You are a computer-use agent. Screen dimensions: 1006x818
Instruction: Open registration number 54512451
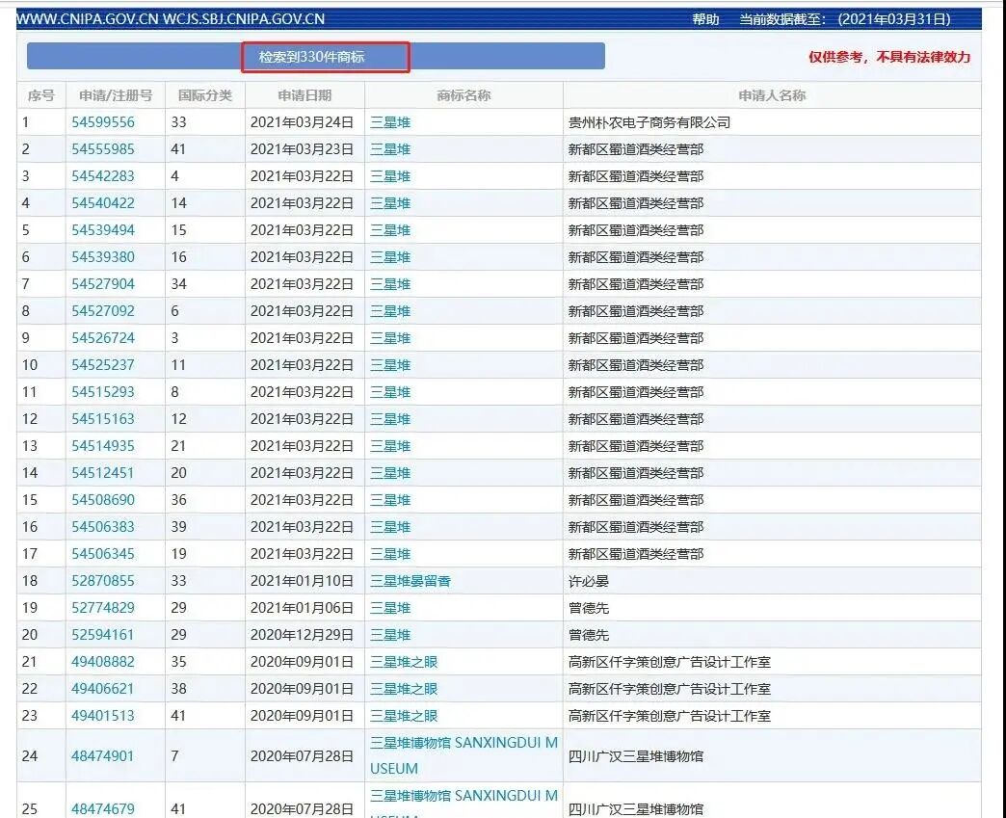pyautogui.click(x=103, y=472)
